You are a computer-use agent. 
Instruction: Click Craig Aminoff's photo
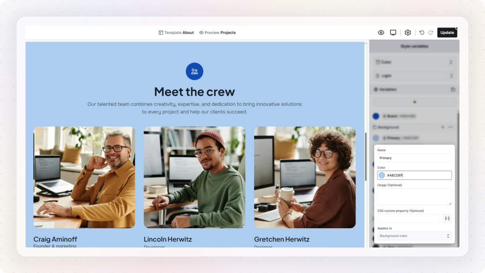(x=84, y=177)
